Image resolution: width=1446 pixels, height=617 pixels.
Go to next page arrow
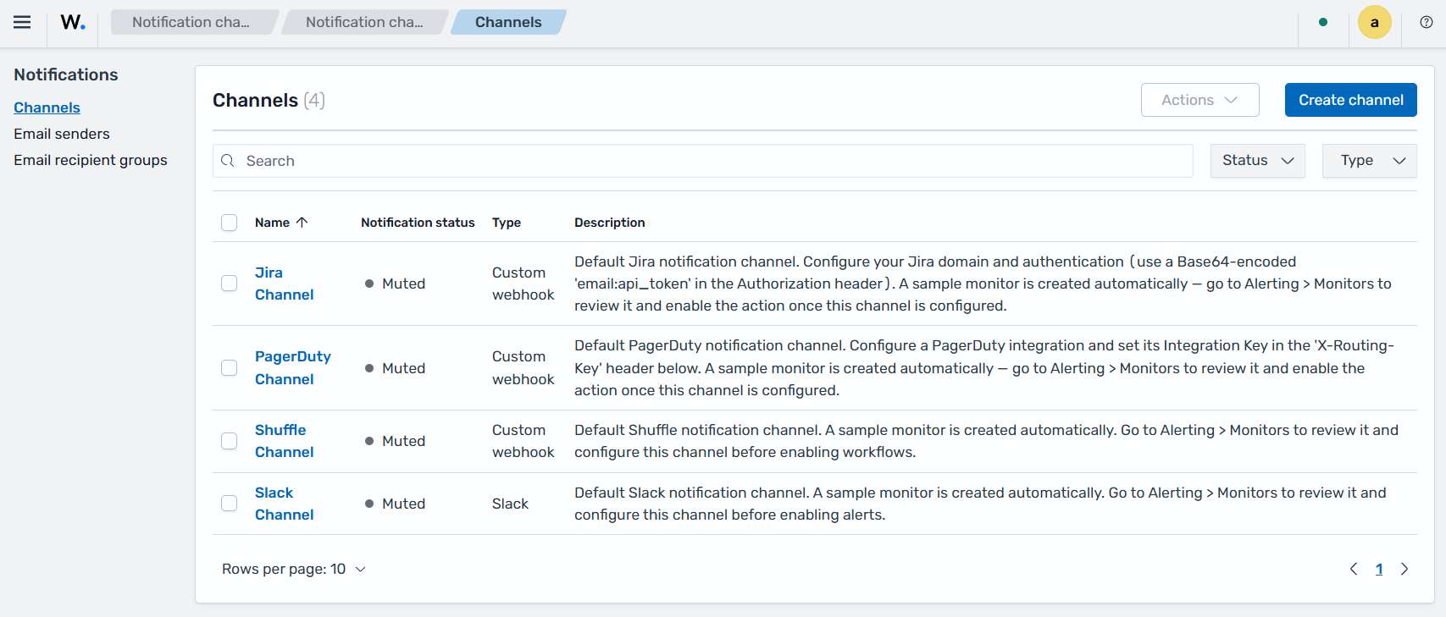tap(1404, 569)
